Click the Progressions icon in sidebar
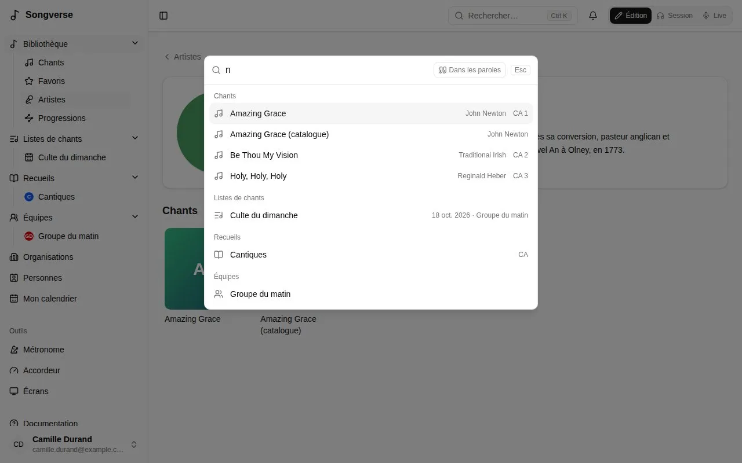Image resolution: width=742 pixels, height=463 pixels. [29, 118]
